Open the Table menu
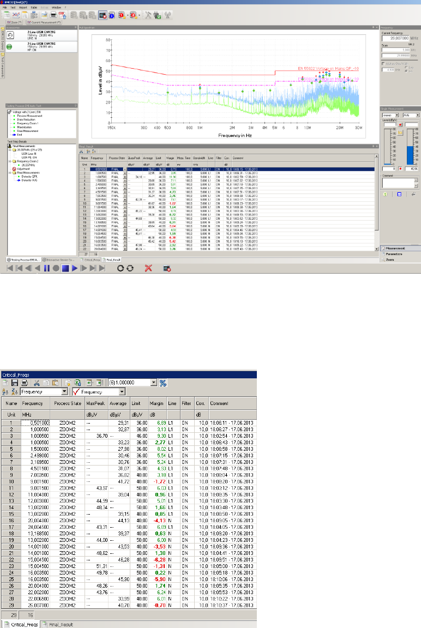This screenshot has width=421, height=628. tap(34, 7)
